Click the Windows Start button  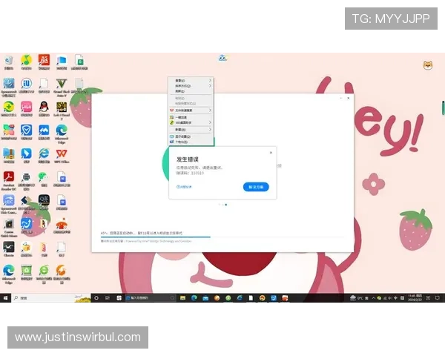pyautogui.click(x=6, y=297)
